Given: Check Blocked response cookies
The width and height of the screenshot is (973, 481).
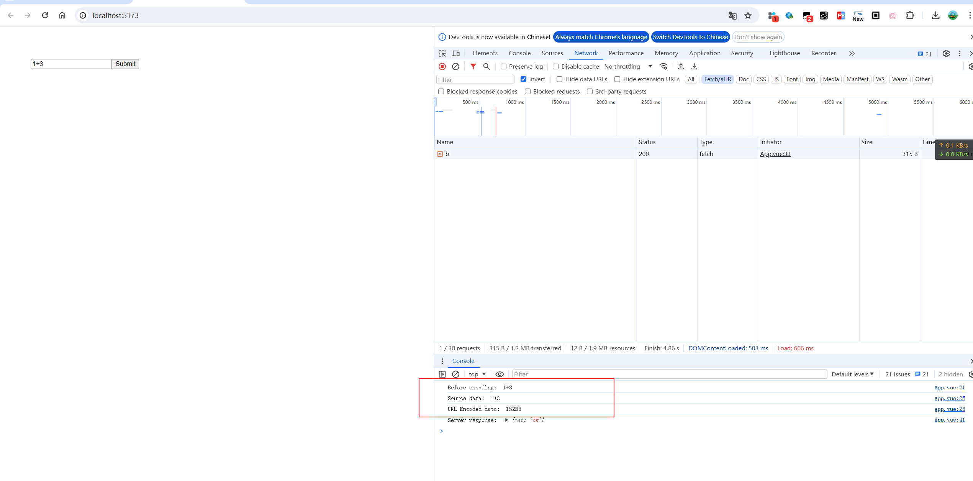Looking at the screenshot, I should click(x=441, y=92).
